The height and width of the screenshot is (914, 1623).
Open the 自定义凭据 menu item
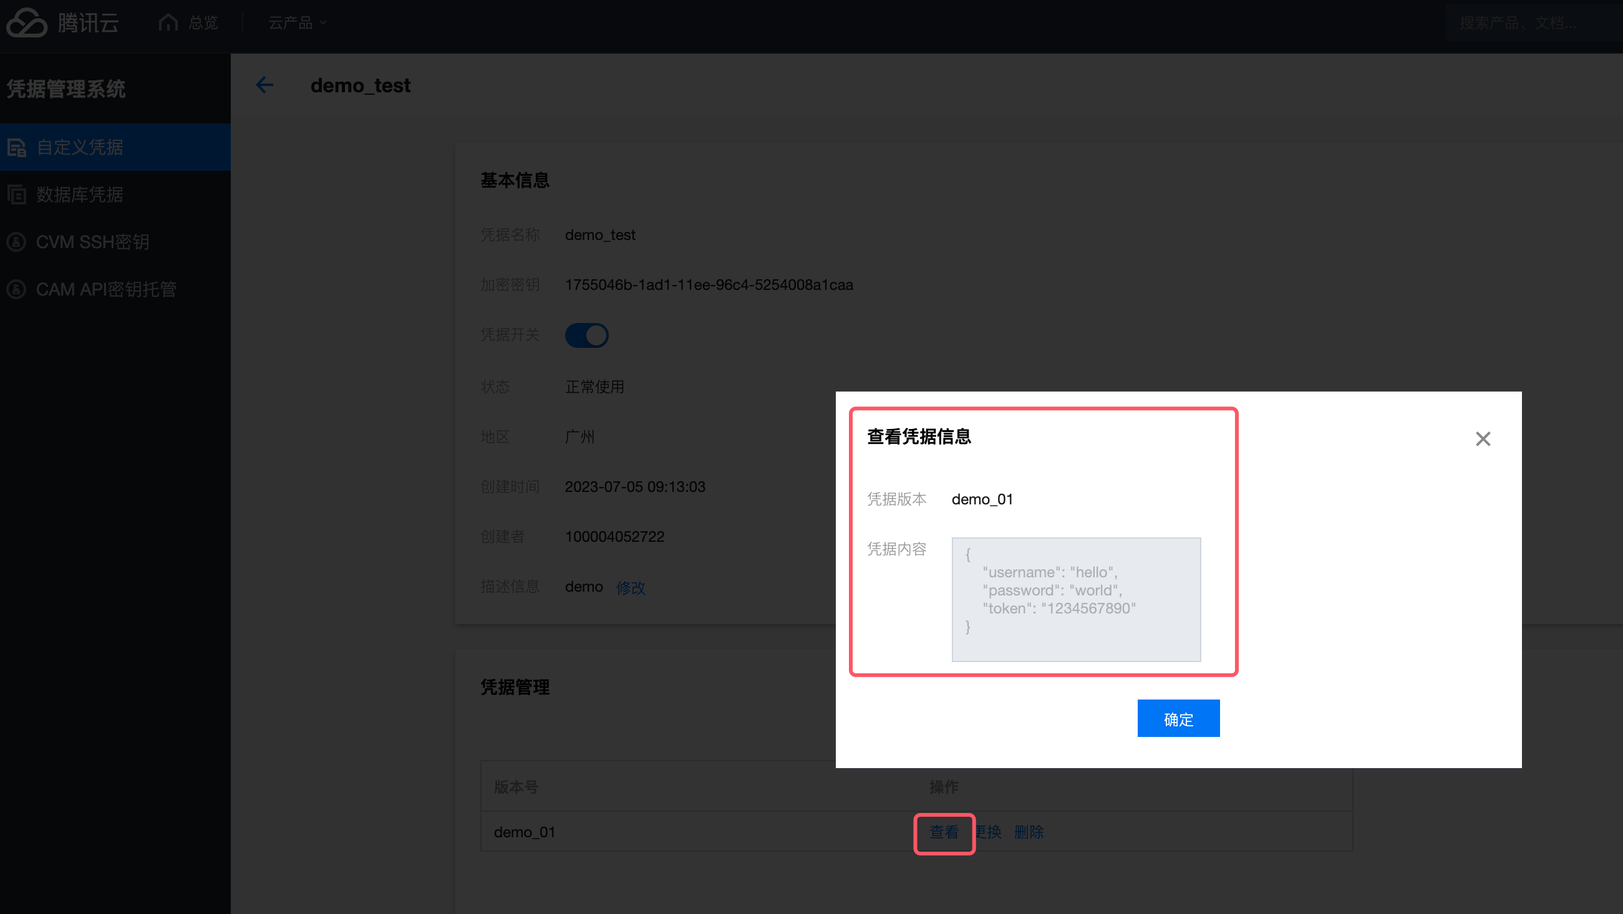pyautogui.click(x=80, y=147)
